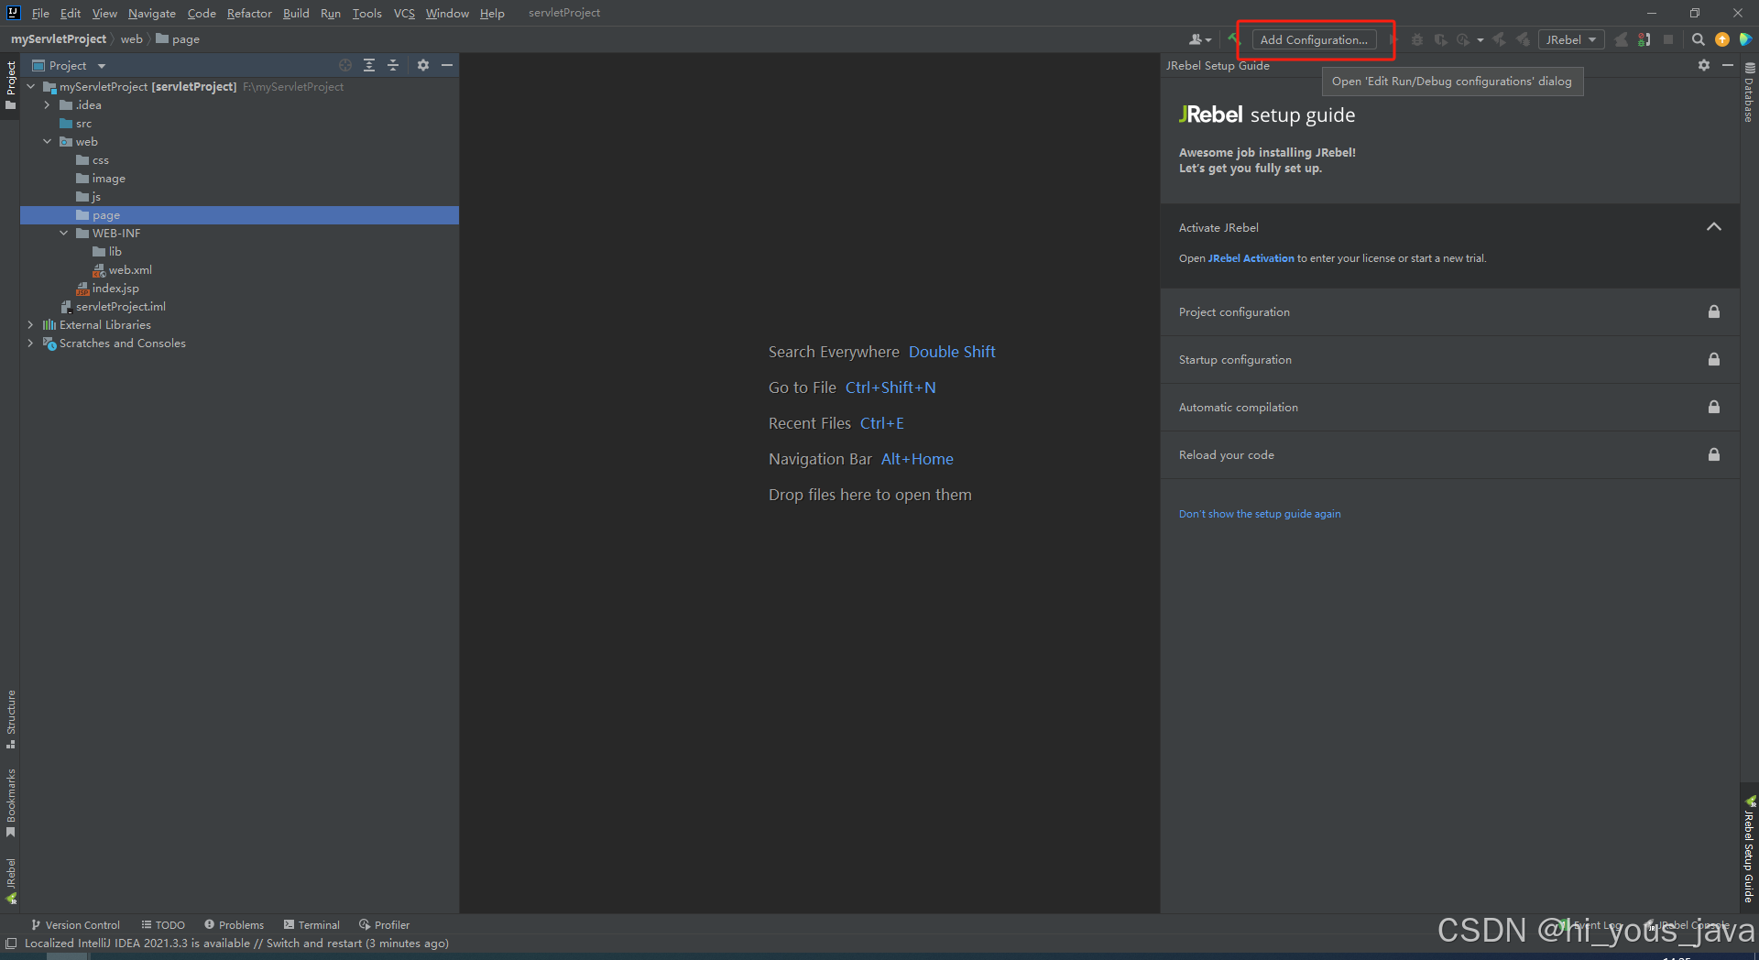Click Collapse All icon in Project panel

393,65
